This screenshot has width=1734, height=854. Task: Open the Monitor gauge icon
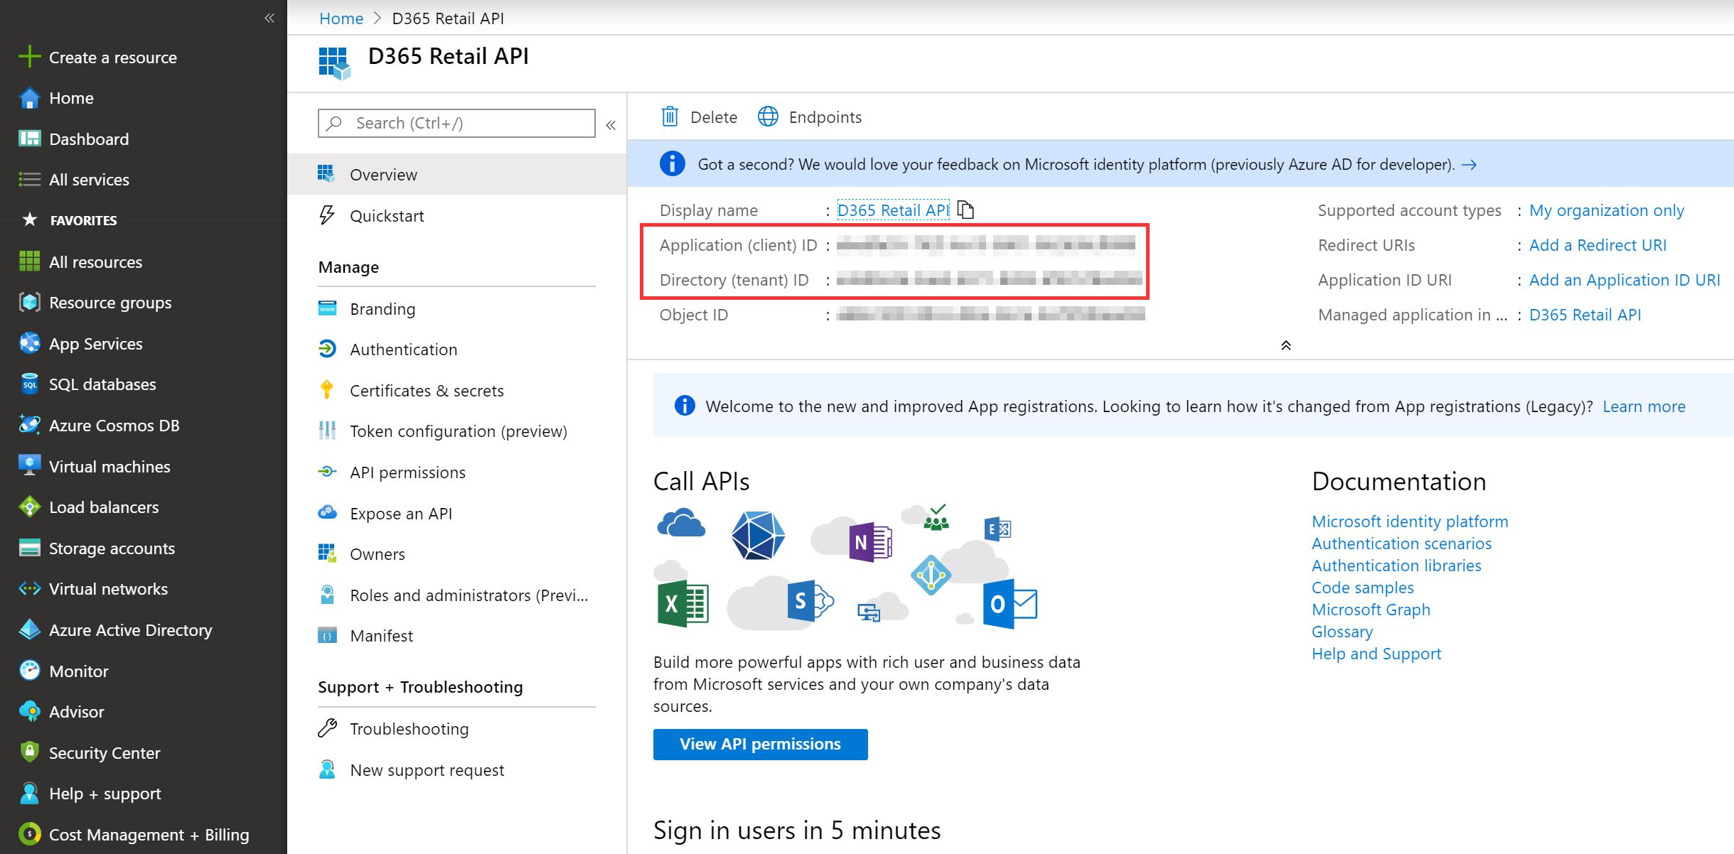(x=29, y=671)
